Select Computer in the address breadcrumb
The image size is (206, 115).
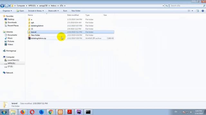tap(21, 6)
